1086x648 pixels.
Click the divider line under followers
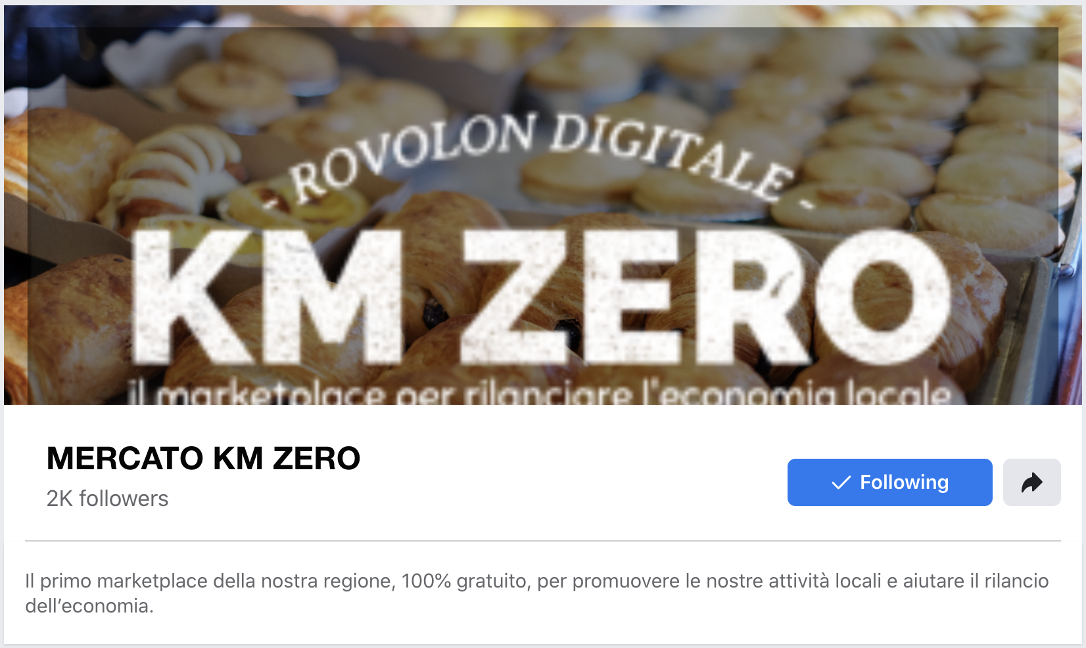coord(543,541)
